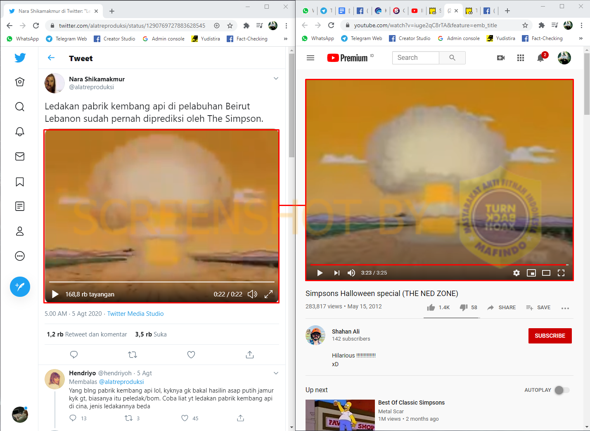Click the YouTube search magnifier button
590x431 pixels.
452,58
